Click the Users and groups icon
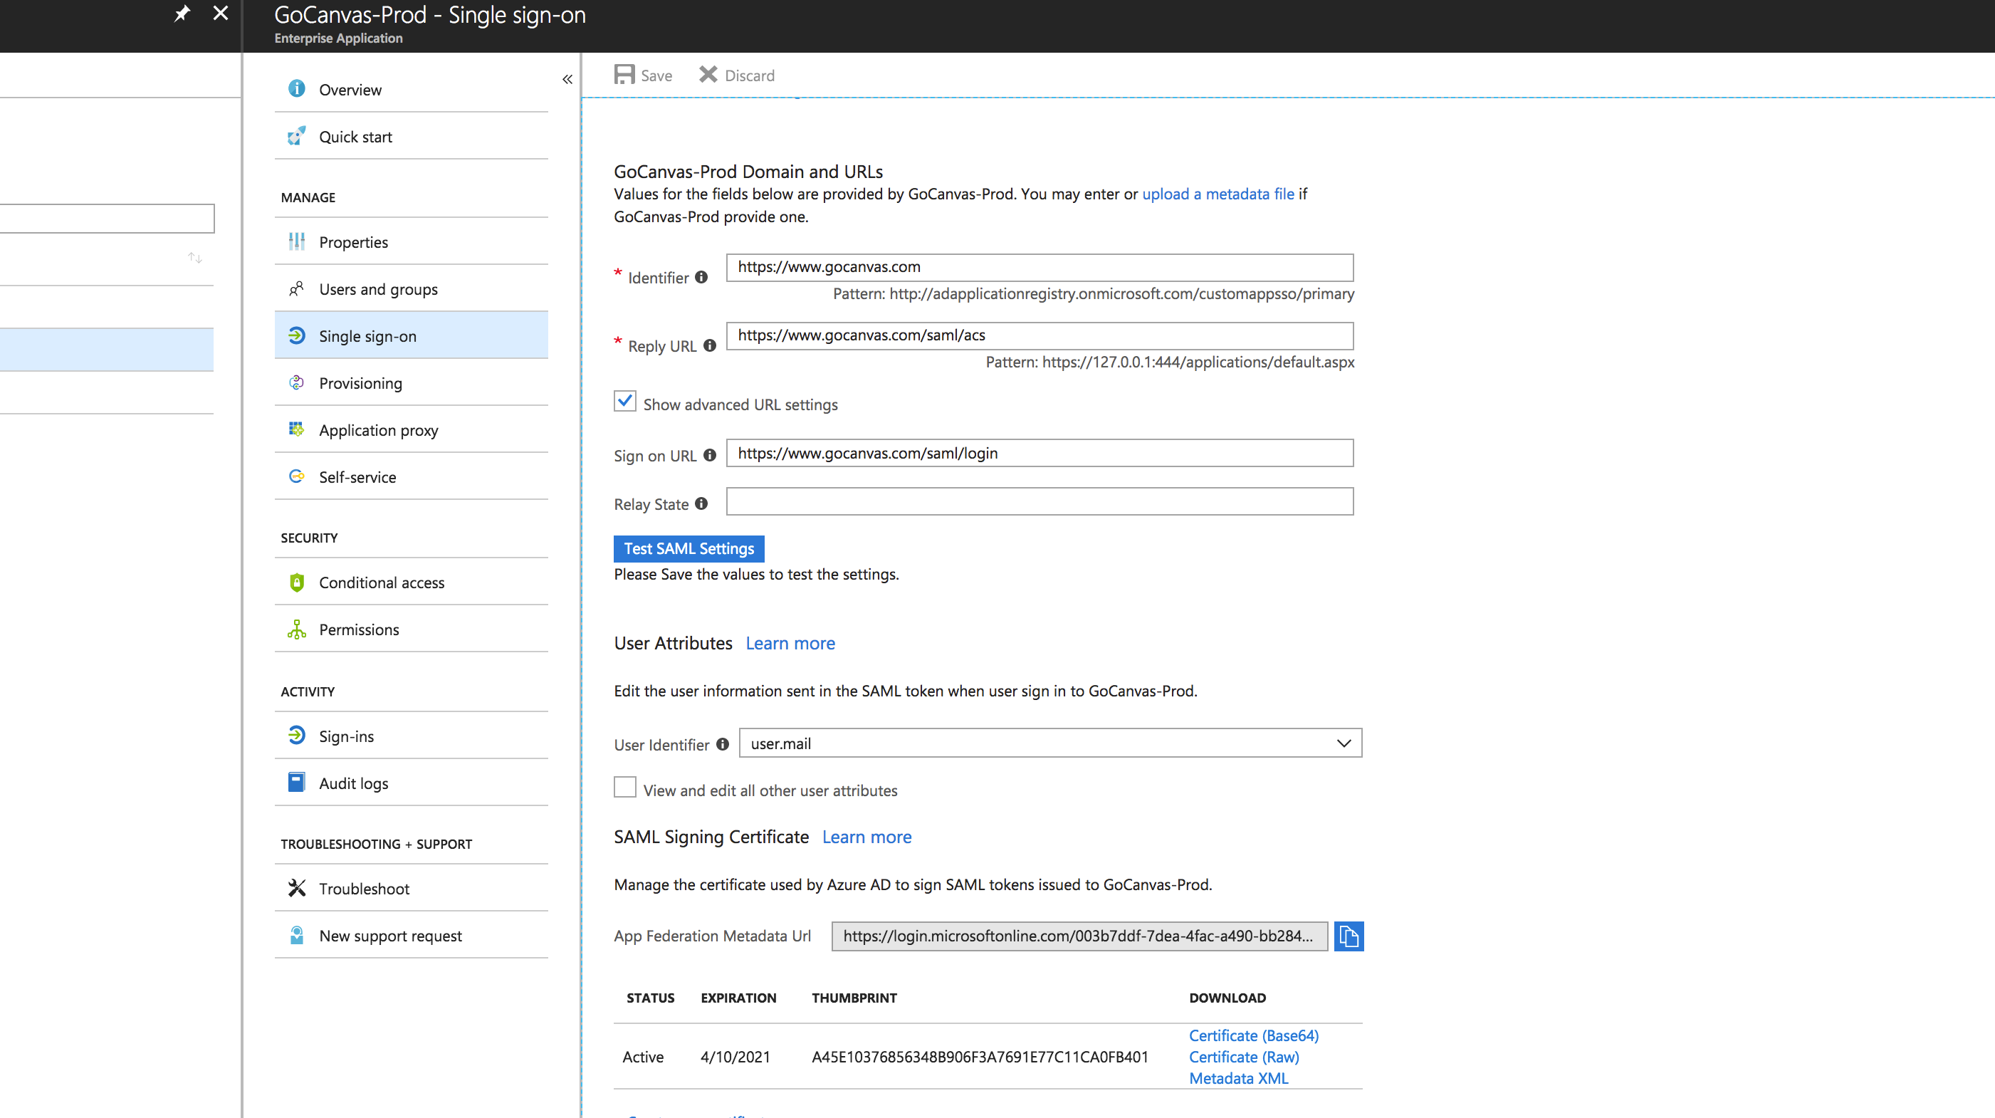Image resolution: width=1995 pixels, height=1118 pixels. click(297, 289)
